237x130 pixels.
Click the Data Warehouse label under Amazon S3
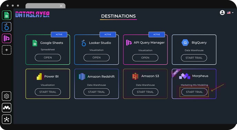click(x=145, y=85)
